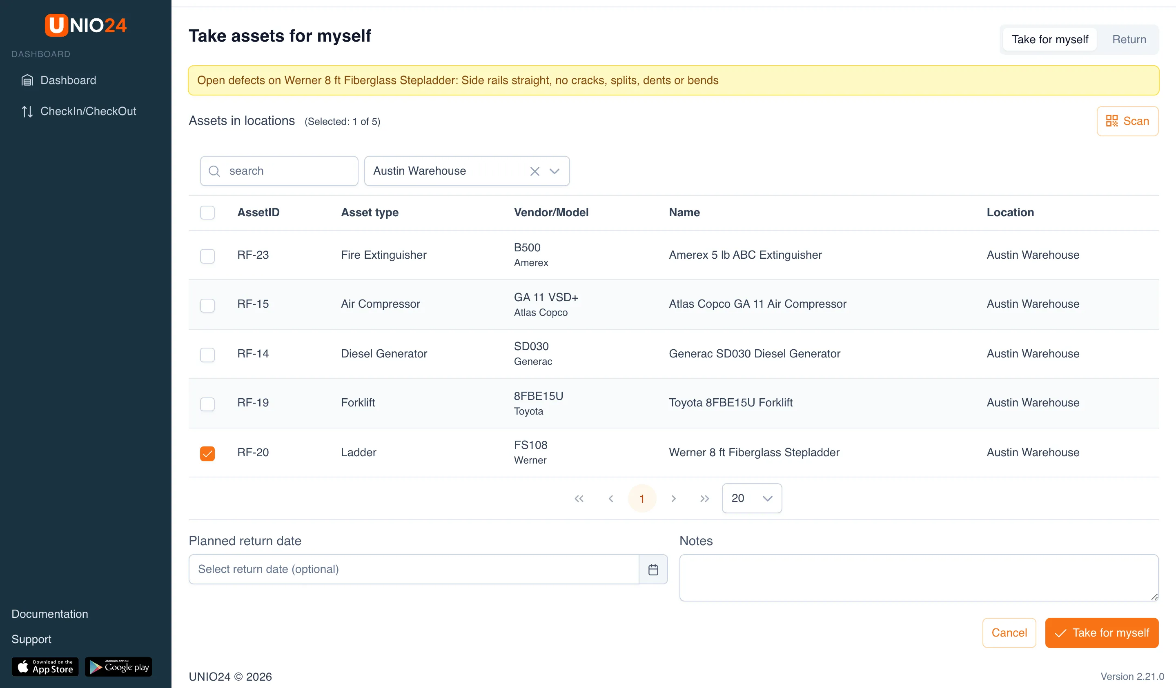Cancel the asset take
Screen dimensions: 1176x688
[1009, 633]
